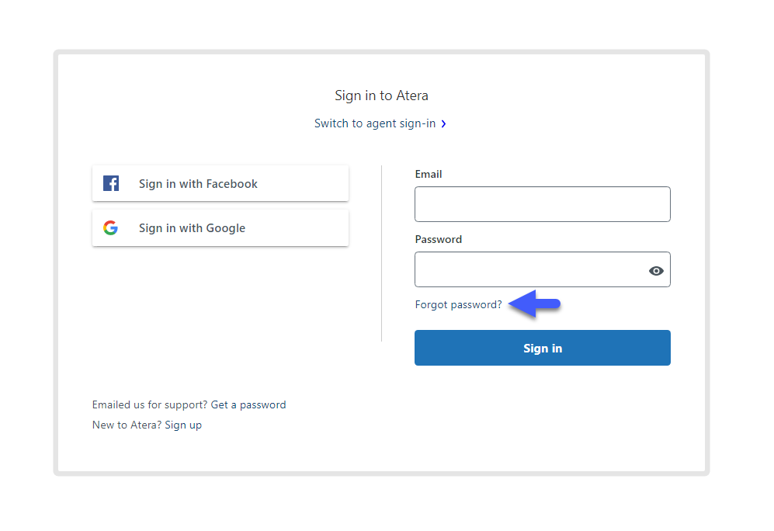Image resolution: width=774 pixels, height=531 pixels.
Task: Click the Password field label
Action: (439, 239)
